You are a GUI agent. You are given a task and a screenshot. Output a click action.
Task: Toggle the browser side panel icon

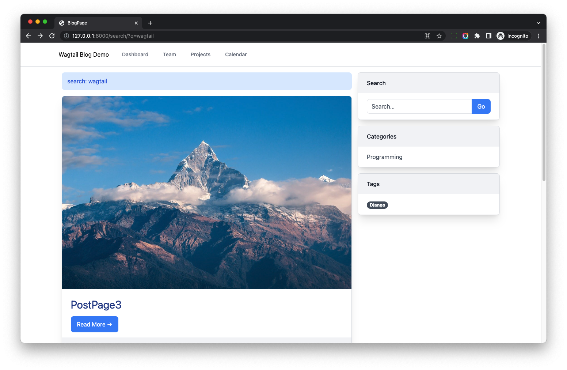point(488,36)
